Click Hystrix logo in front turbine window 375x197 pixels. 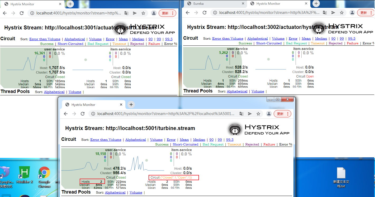click(258, 129)
